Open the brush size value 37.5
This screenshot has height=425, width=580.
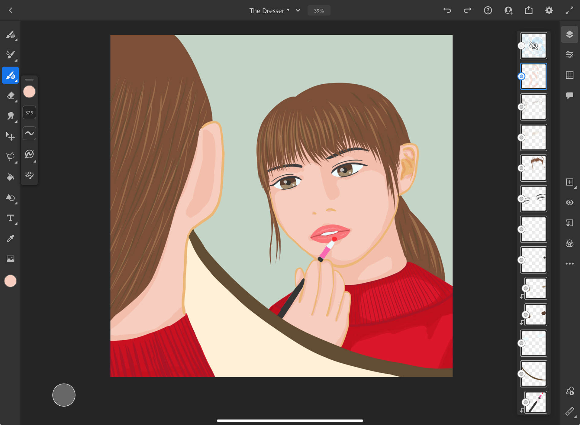pos(29,112)
